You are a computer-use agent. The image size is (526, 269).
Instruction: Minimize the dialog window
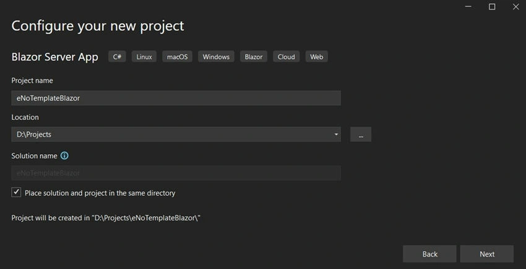click(x=468, y=7)
